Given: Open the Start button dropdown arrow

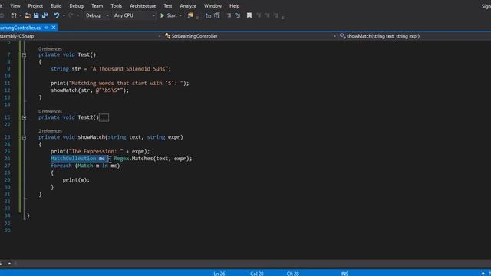Looking at the screenshot, I should [x=180, y=15].
